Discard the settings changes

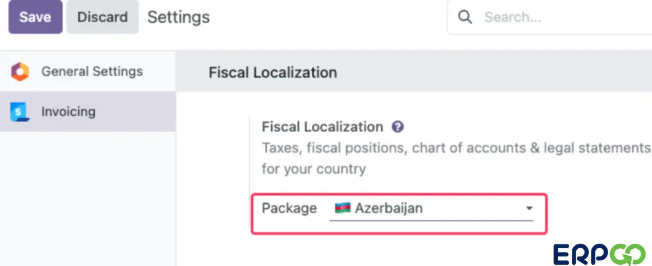[x=103, y=17]
